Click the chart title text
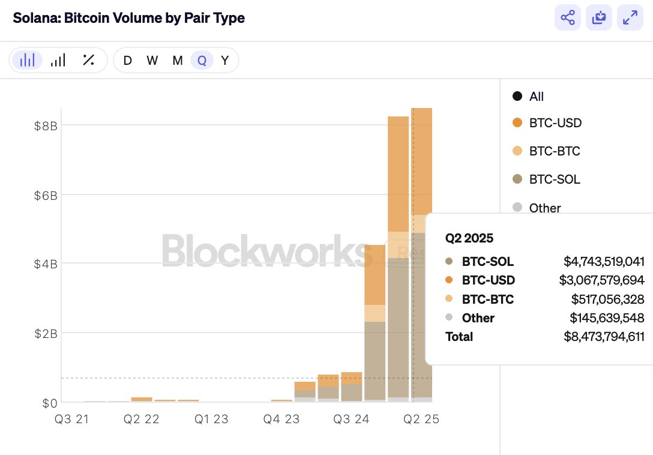653x455 pixels. (128, 18)
